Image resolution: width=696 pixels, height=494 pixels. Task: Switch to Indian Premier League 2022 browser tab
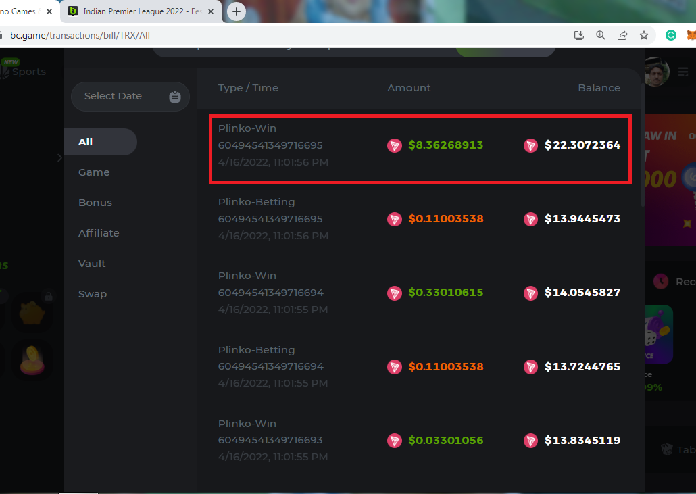coord(142,11)
